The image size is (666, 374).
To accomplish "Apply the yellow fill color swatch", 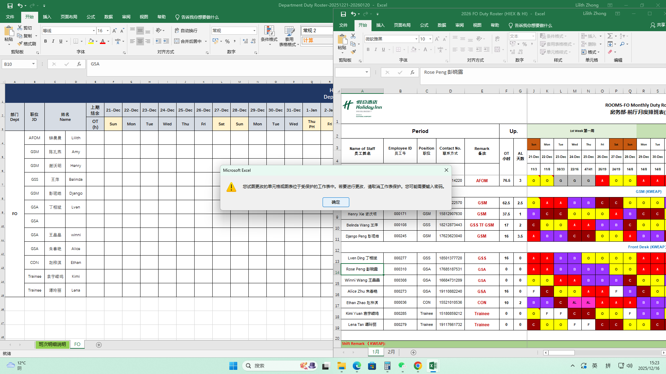I will pyautogui.click(x=91, y=41).
